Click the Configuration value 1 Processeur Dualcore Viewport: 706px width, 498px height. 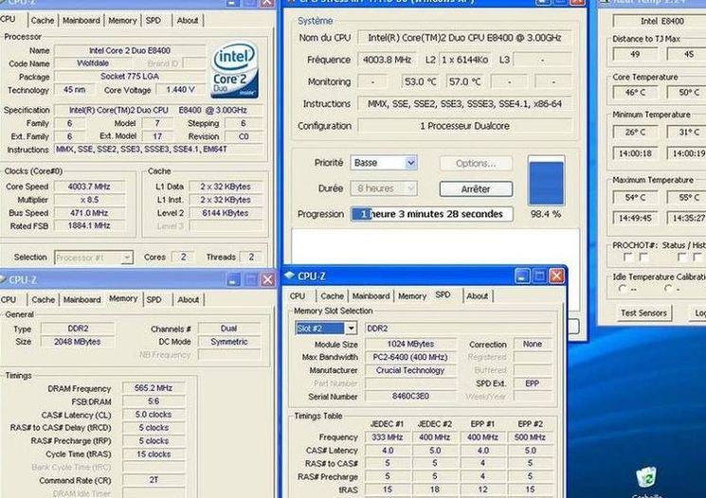tap(464, 126)
